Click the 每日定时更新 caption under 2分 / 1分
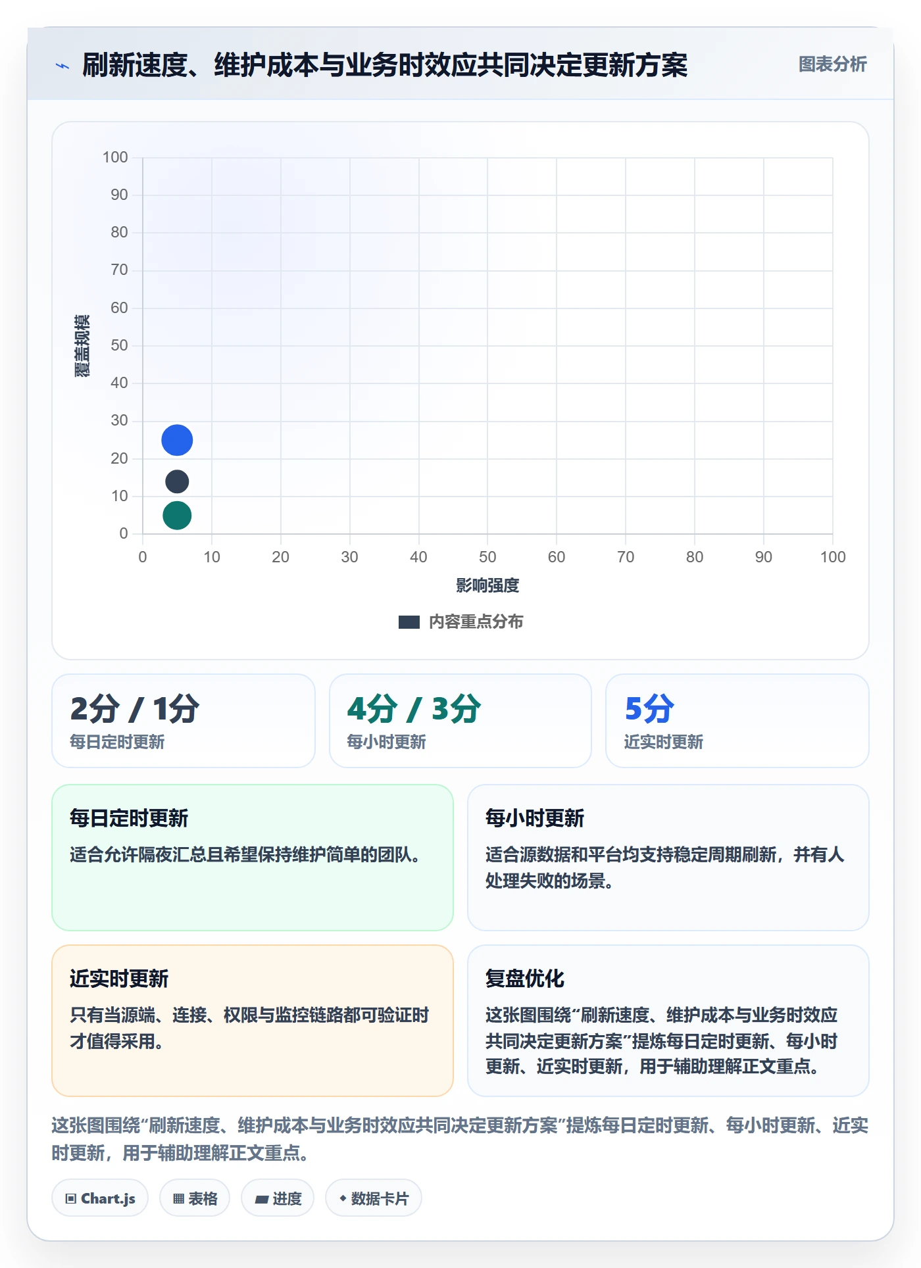921x1268 pixels. [x=117, y=742]
